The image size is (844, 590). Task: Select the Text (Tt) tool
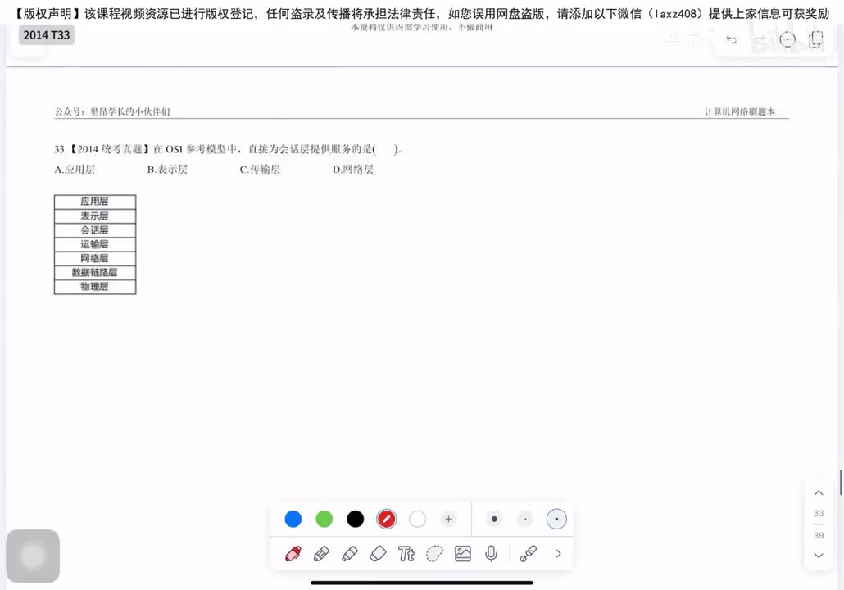pyautogui.click(x=406, y=553)
